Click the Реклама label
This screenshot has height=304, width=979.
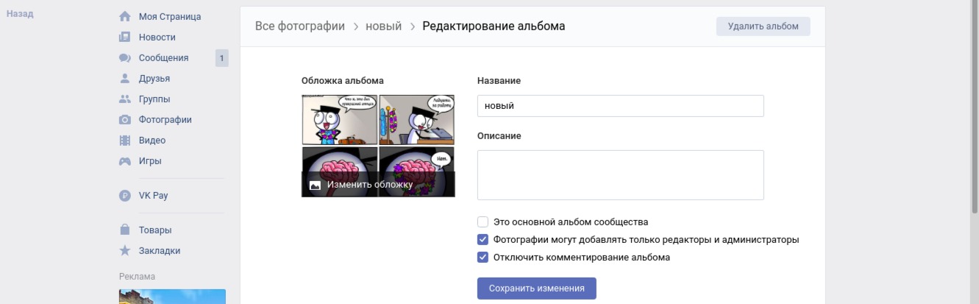coord(137,277)
